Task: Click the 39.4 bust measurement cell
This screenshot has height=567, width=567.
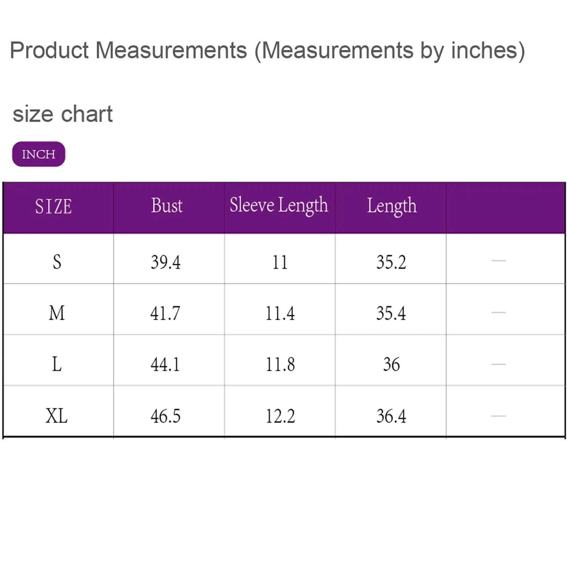Action: click(166, 262)
